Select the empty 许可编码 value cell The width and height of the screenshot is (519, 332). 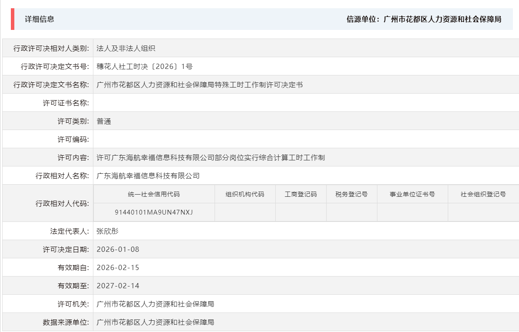[174, 139]
